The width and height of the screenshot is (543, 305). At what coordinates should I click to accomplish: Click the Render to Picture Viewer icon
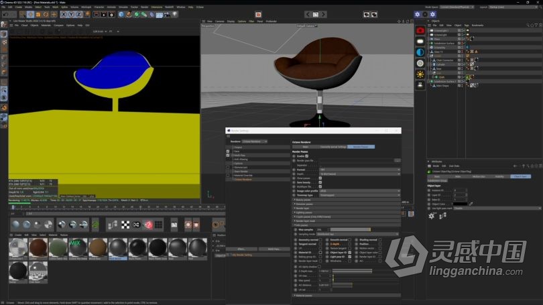(103, 14)
